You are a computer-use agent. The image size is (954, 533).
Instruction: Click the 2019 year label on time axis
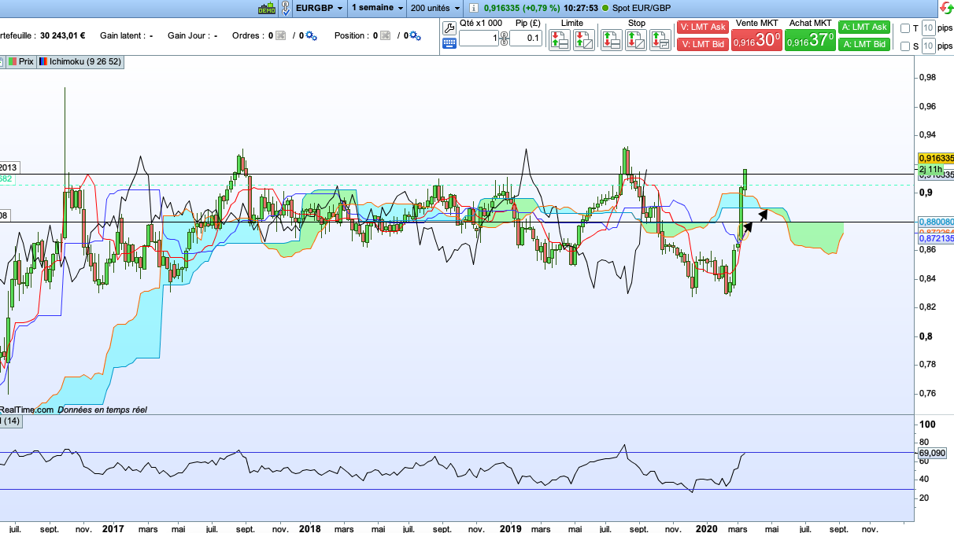(510, 528)
